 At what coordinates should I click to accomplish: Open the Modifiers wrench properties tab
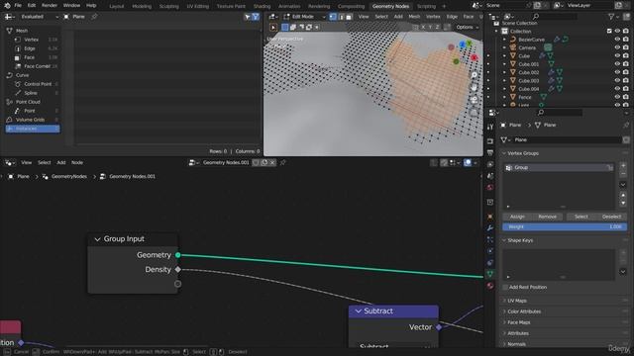click(490, 228)
